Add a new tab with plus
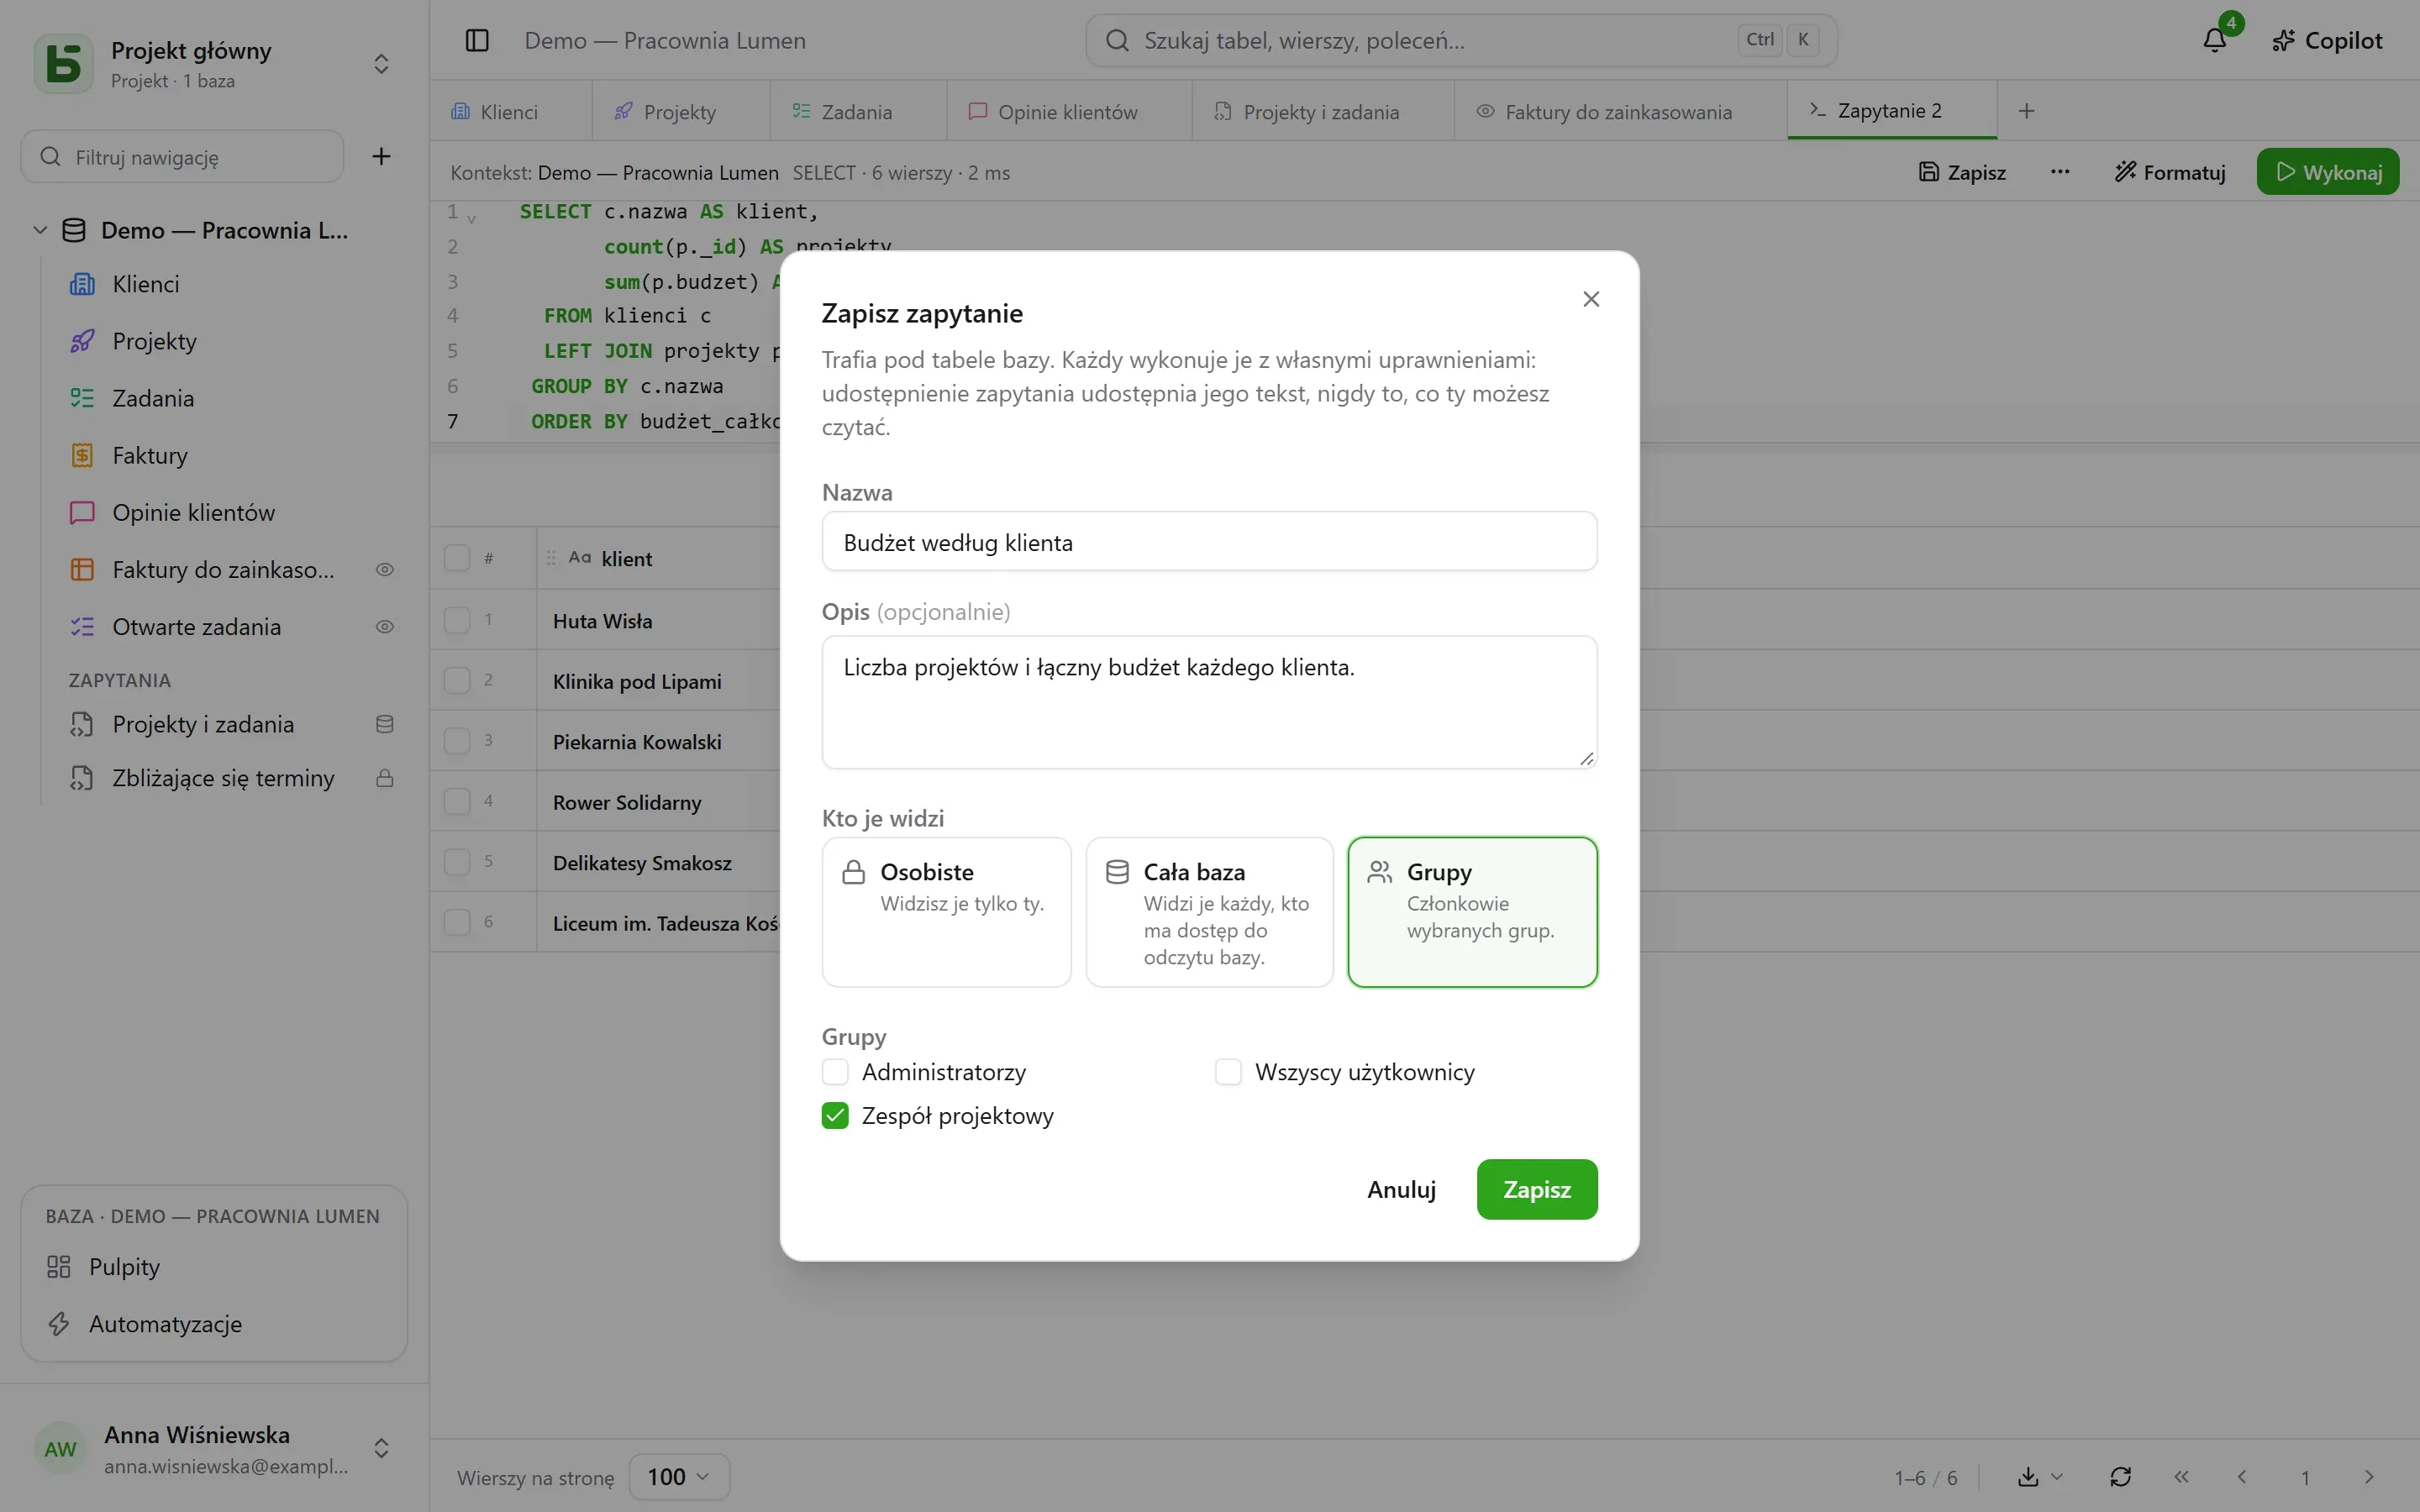Screen dimensions: 2420x1512 (x=2026, y=111)
